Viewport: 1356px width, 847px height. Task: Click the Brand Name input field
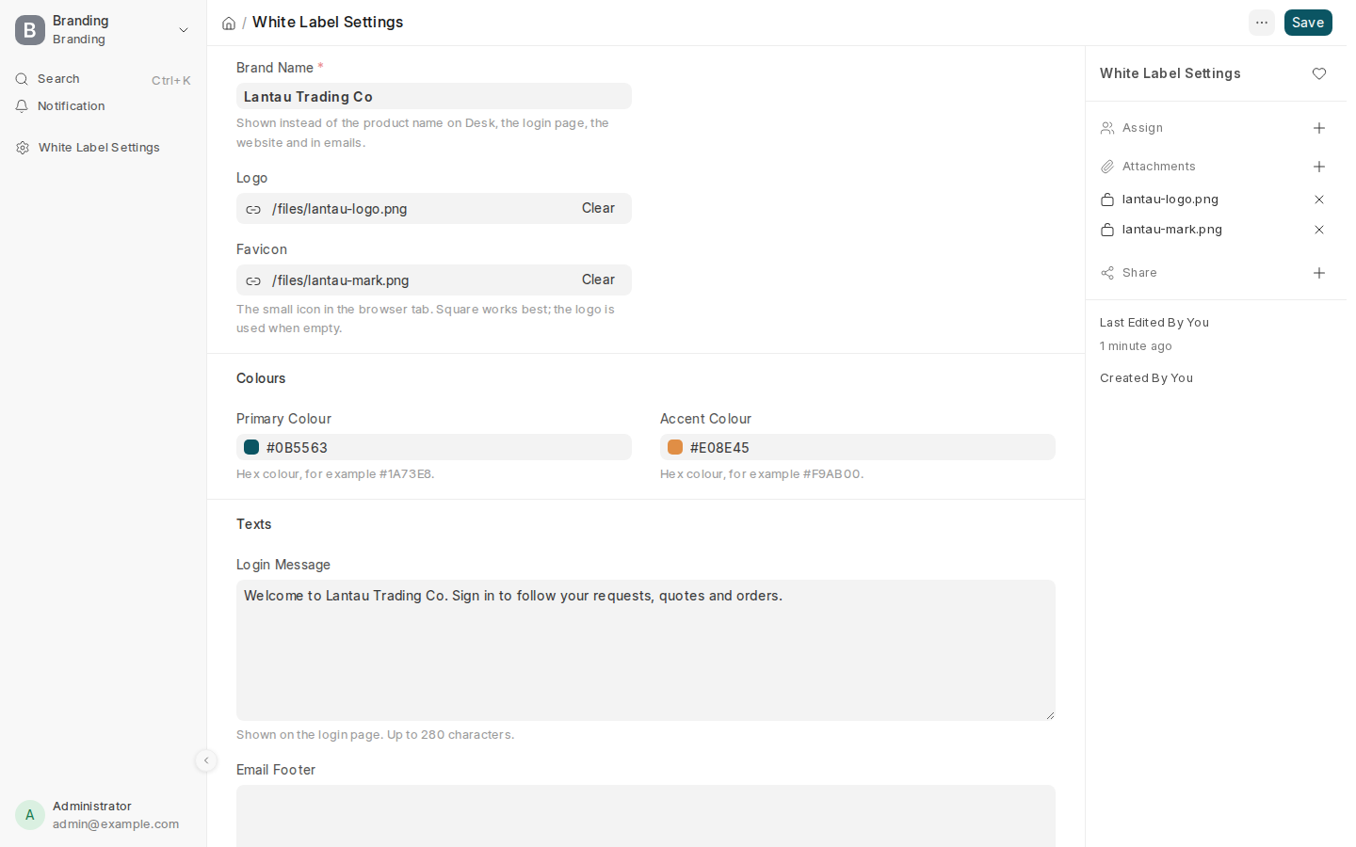[x=434, y=96]
